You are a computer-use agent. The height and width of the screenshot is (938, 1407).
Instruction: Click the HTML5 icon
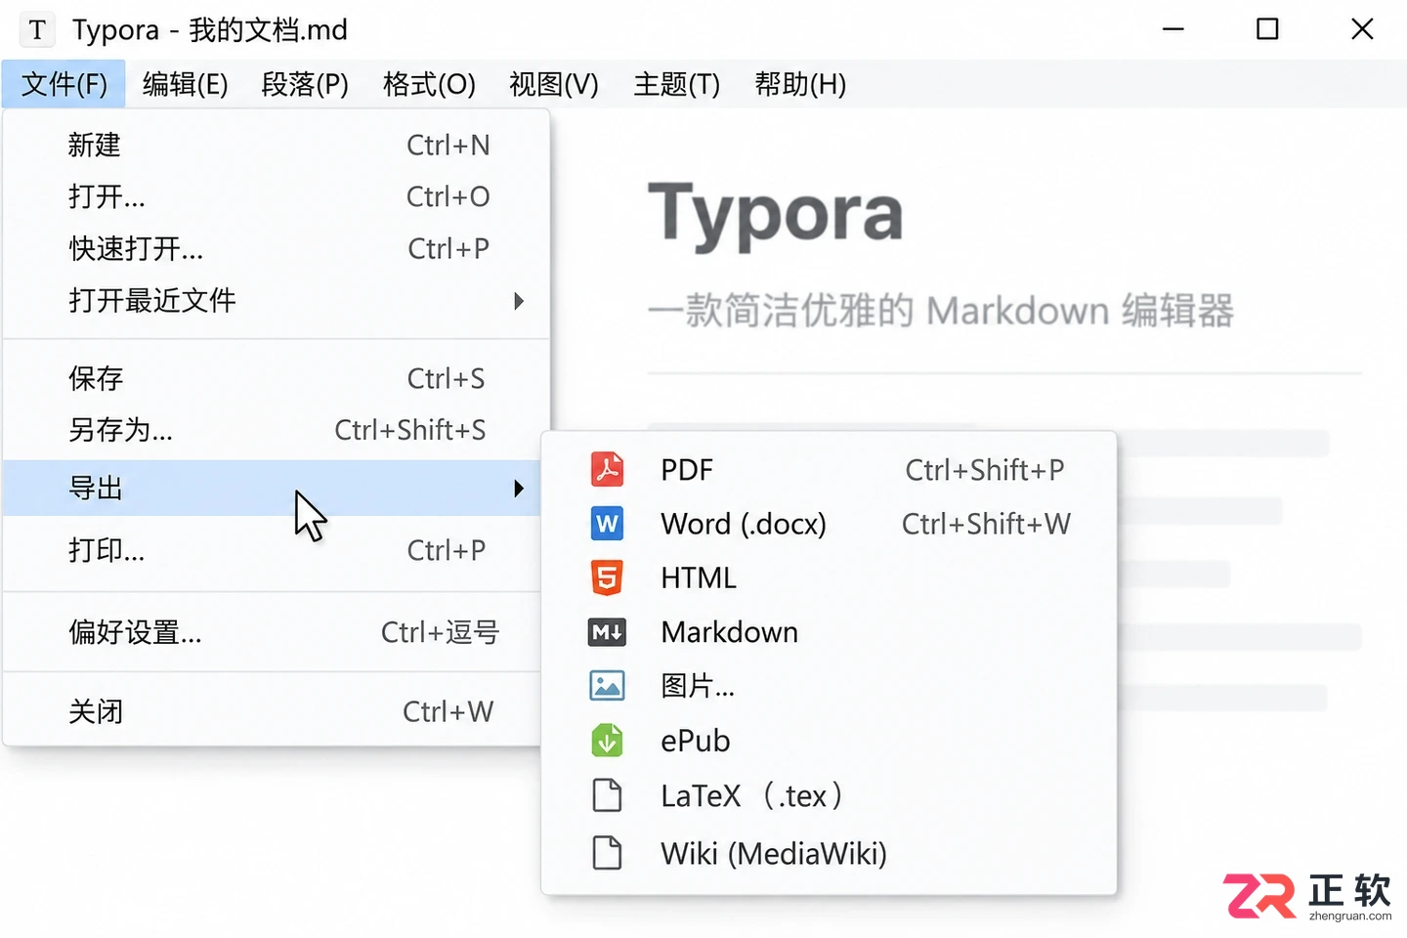(607, 577)
